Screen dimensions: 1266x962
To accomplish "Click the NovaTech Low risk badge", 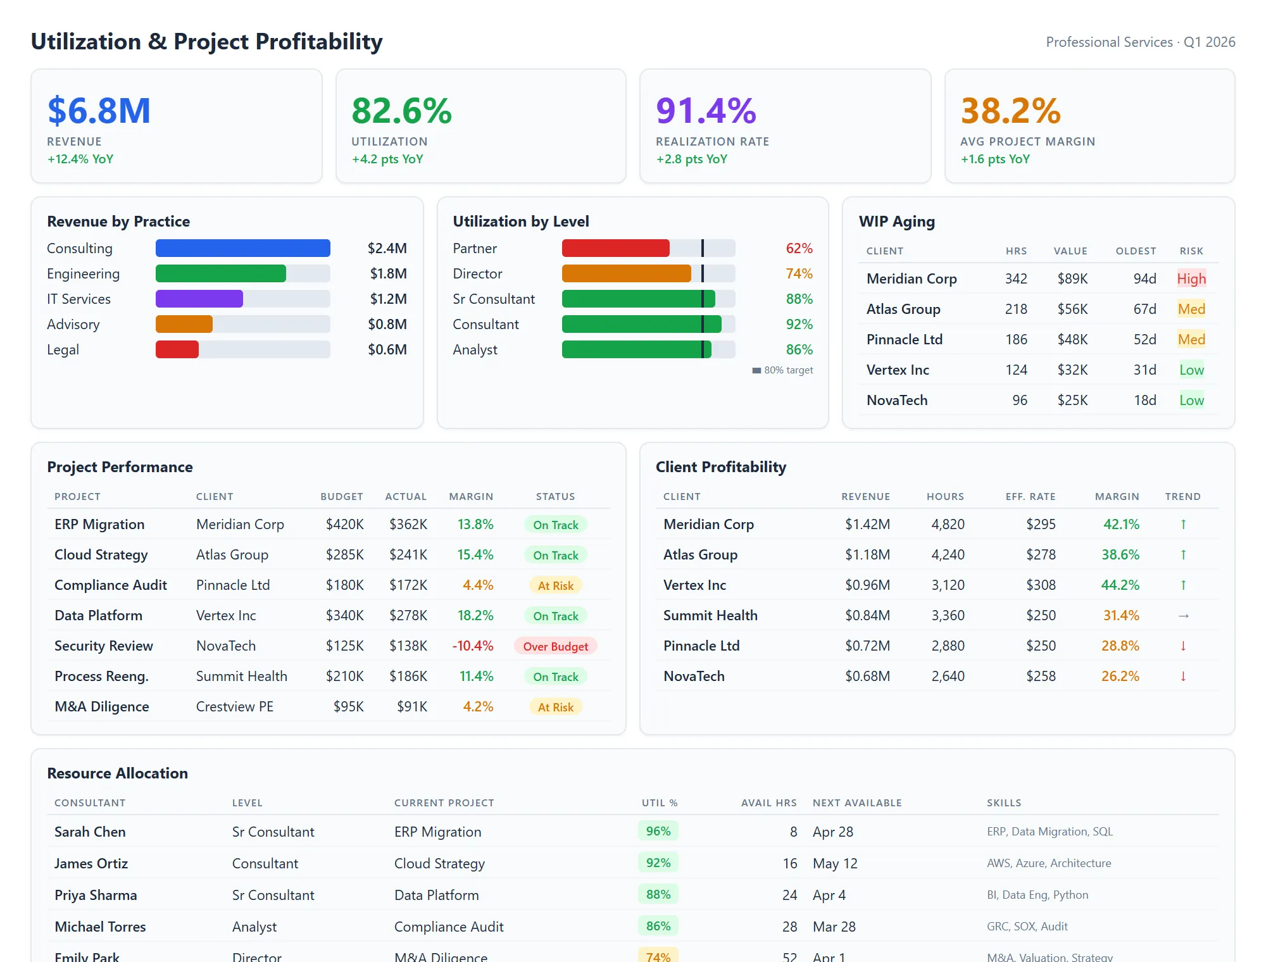I will pyautogui.click(x=1191, y=400).
